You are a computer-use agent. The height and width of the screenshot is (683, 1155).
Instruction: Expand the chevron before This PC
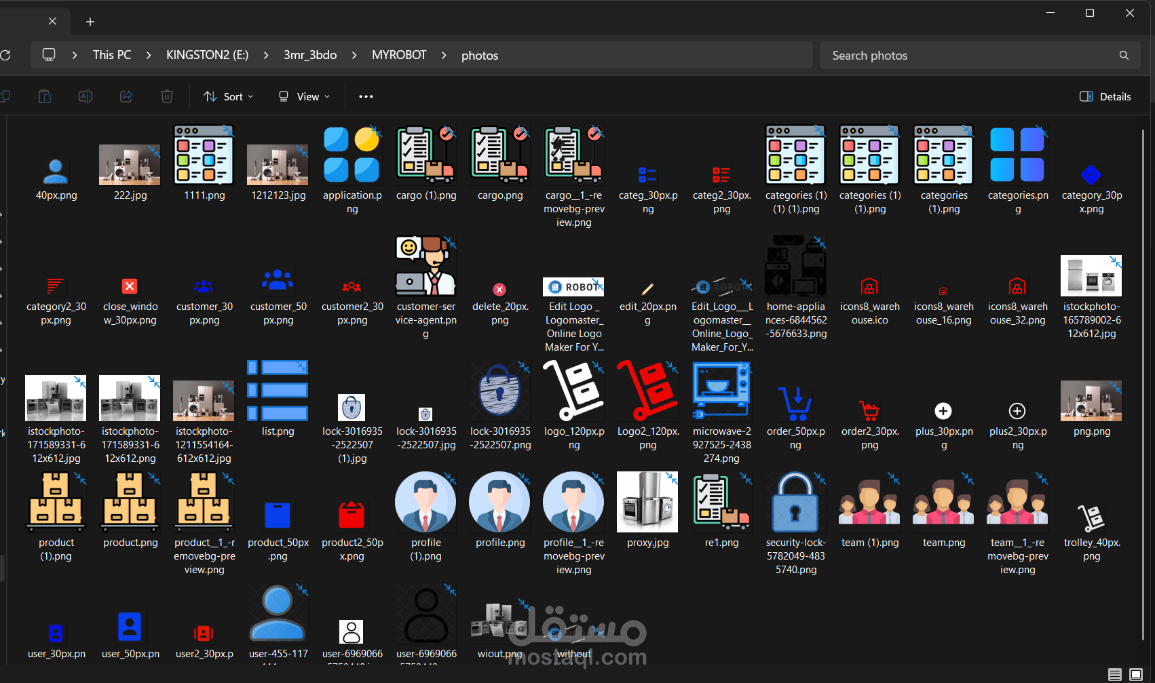tap(75, 56)
